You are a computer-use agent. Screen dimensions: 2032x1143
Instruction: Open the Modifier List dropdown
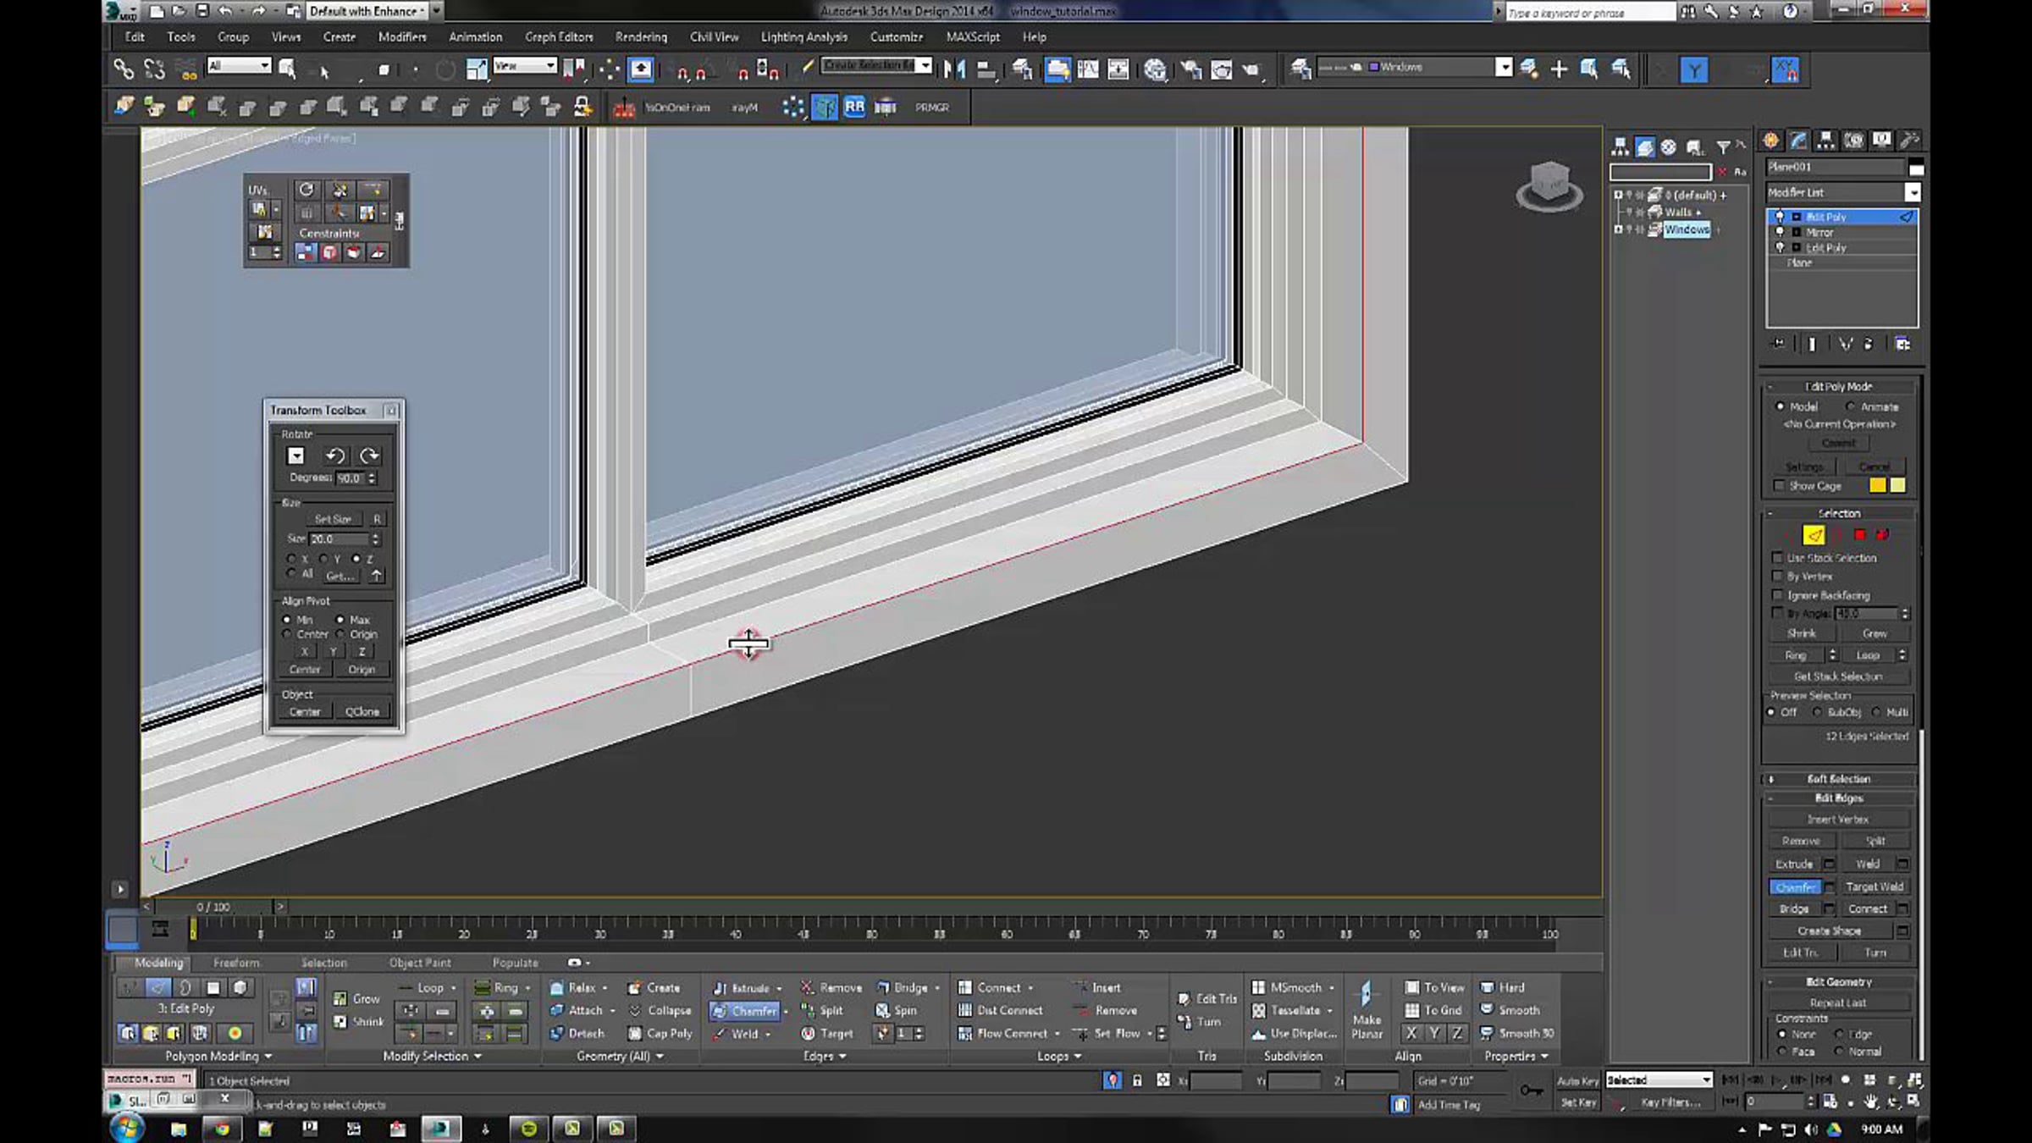(1912, 192)
